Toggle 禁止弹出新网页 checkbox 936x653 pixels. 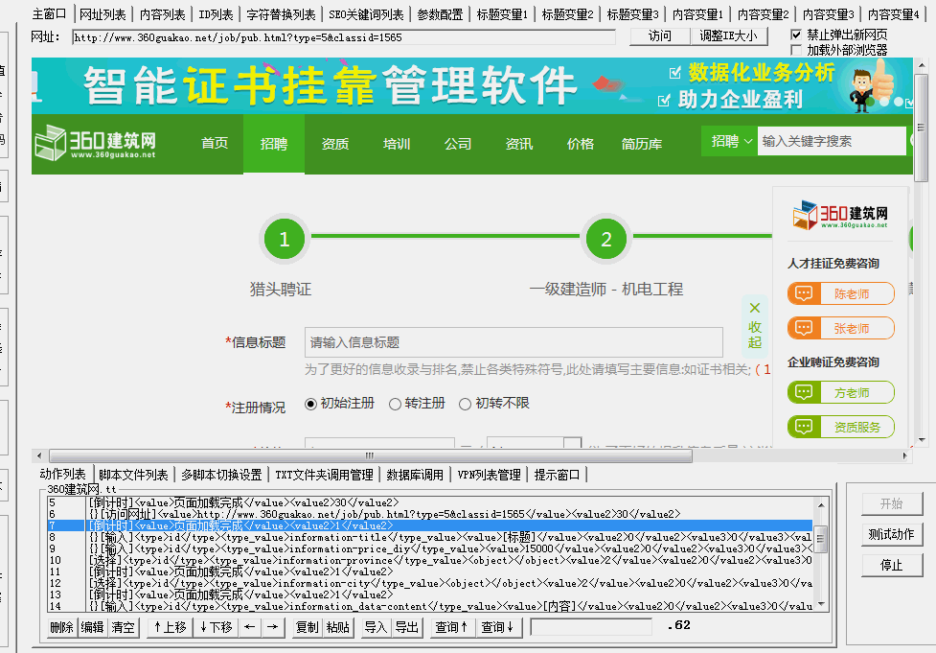(796, 35)
